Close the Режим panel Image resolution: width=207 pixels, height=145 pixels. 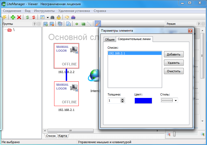[x=203, y=24]
